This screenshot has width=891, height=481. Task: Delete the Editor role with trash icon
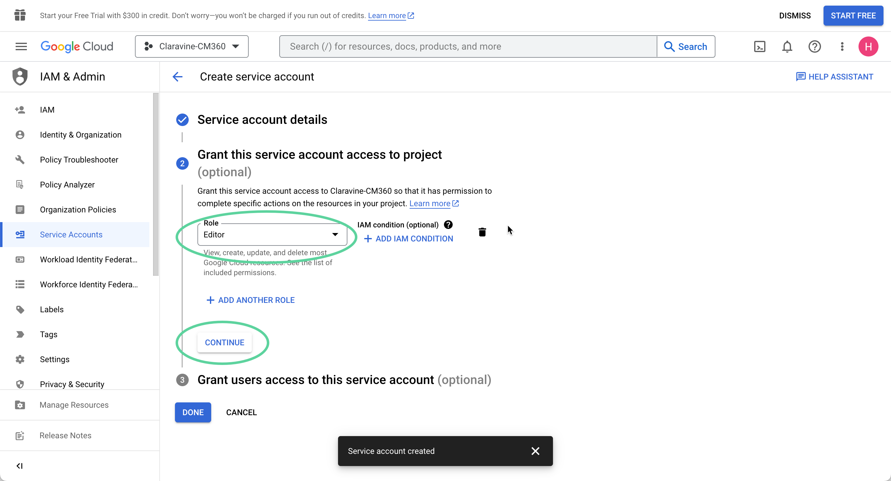click(x=482, y=232)
